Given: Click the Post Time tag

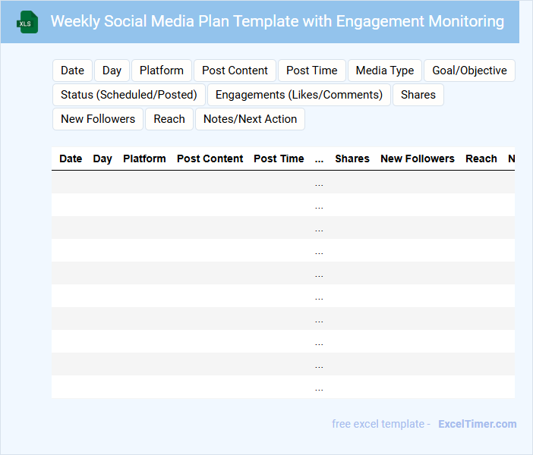Looking at the screenshot, I should [311, 71].
